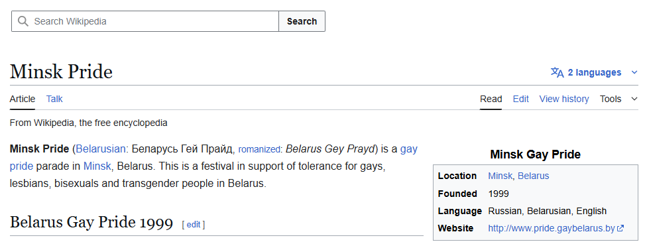
Task: Open the Minsk link in the intro paragraph
Action: tap(97, 166)
